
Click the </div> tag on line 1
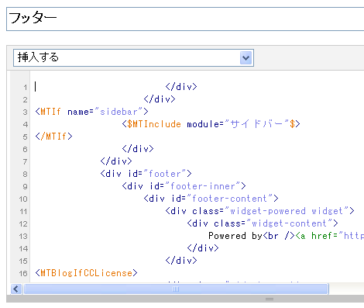click(181, 87)
